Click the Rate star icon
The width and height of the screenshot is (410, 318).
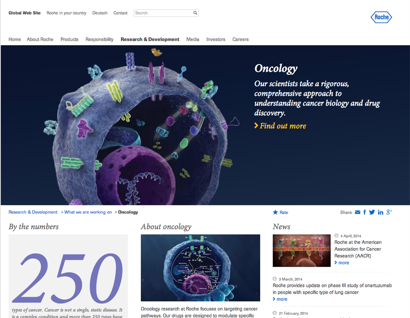tap(275, 212)
